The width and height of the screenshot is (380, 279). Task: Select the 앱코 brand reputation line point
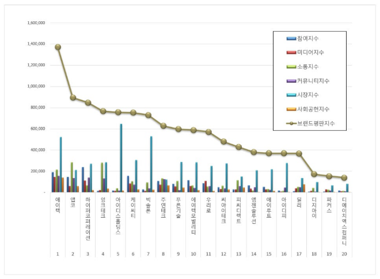tap(73, 98)
